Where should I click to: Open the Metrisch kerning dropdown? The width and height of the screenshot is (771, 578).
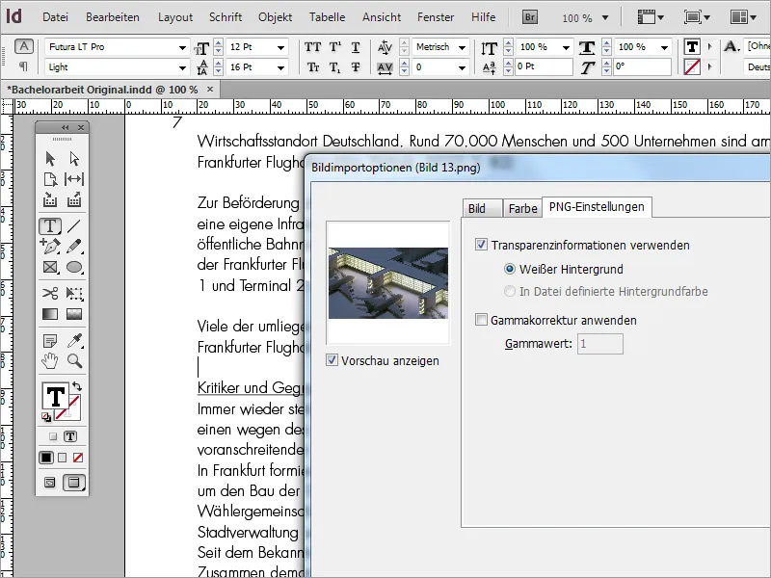pyautogui.click(x=462, y=47)
